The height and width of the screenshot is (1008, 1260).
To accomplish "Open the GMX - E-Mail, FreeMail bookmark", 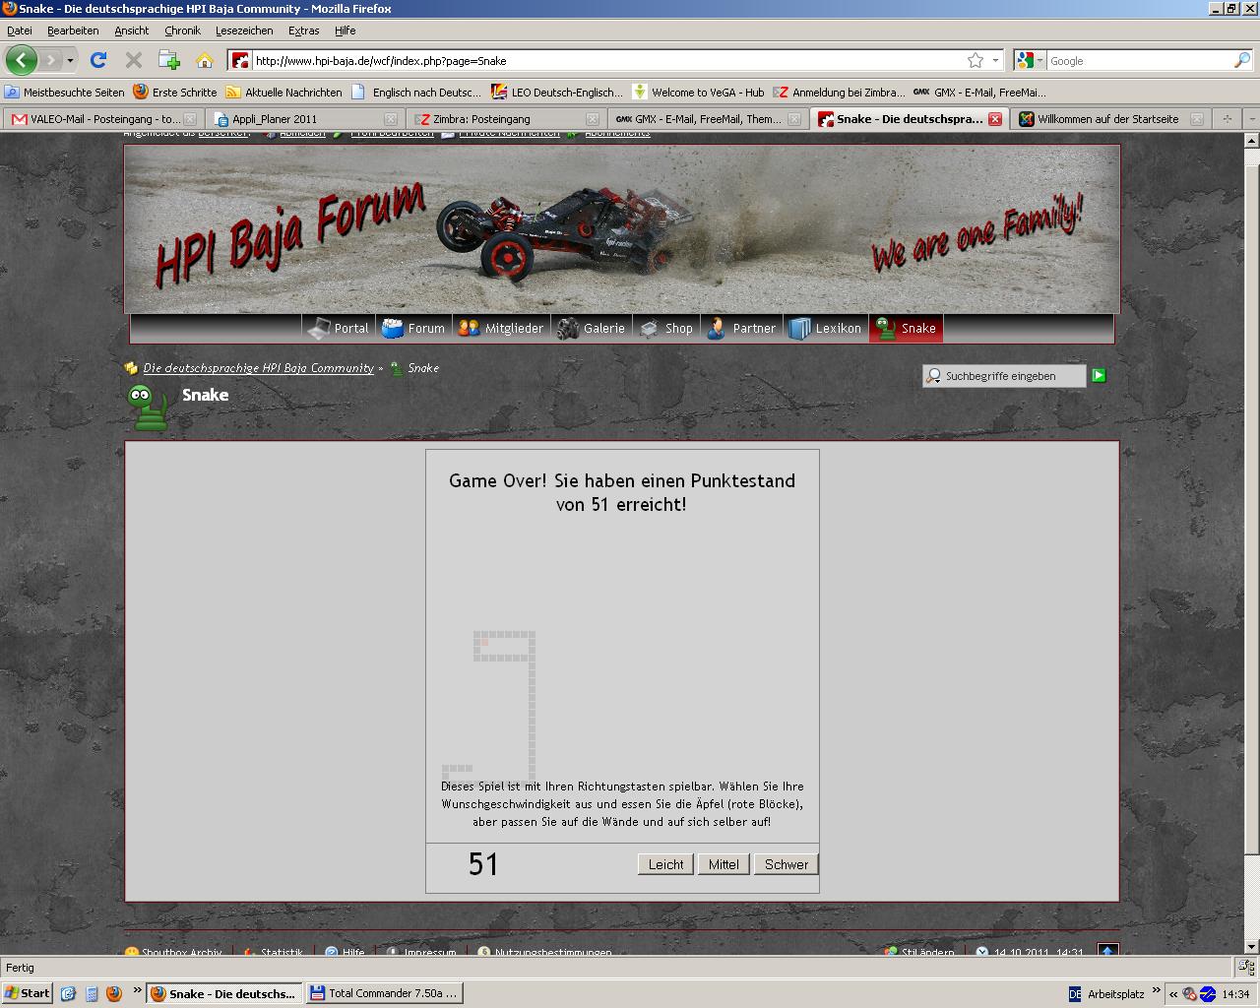I will (979, 92).
